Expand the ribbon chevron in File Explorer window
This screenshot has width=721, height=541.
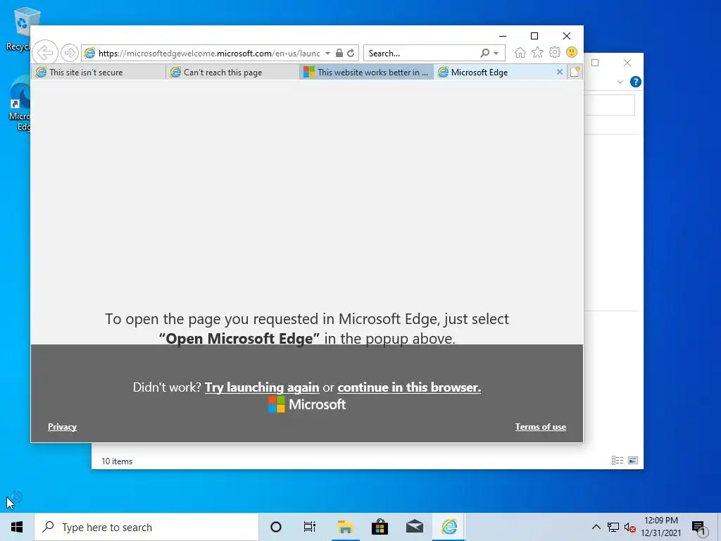620,82
